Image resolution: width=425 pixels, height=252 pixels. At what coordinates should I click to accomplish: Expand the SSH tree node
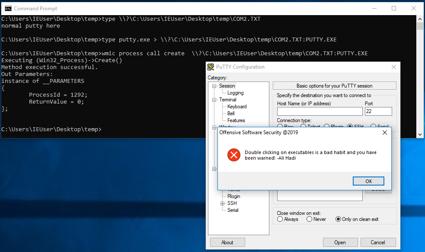click(x=222, y=203)
